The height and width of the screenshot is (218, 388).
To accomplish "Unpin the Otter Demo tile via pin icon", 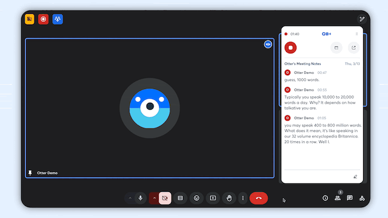I will (30, 173).
